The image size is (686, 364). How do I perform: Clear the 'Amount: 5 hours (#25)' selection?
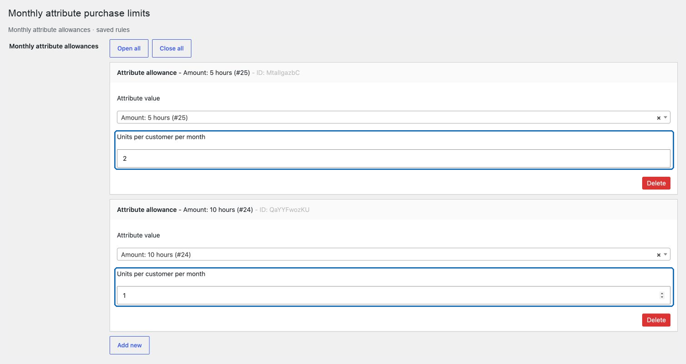pyautogui.click(x=659, y=118)
